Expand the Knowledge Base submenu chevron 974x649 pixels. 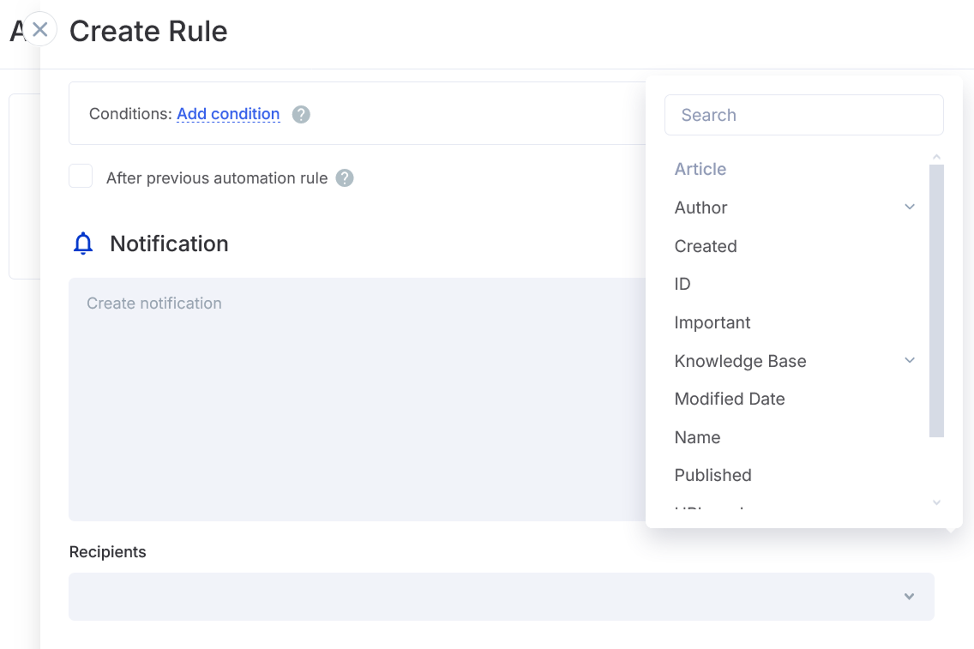click(x=910, y=361)
